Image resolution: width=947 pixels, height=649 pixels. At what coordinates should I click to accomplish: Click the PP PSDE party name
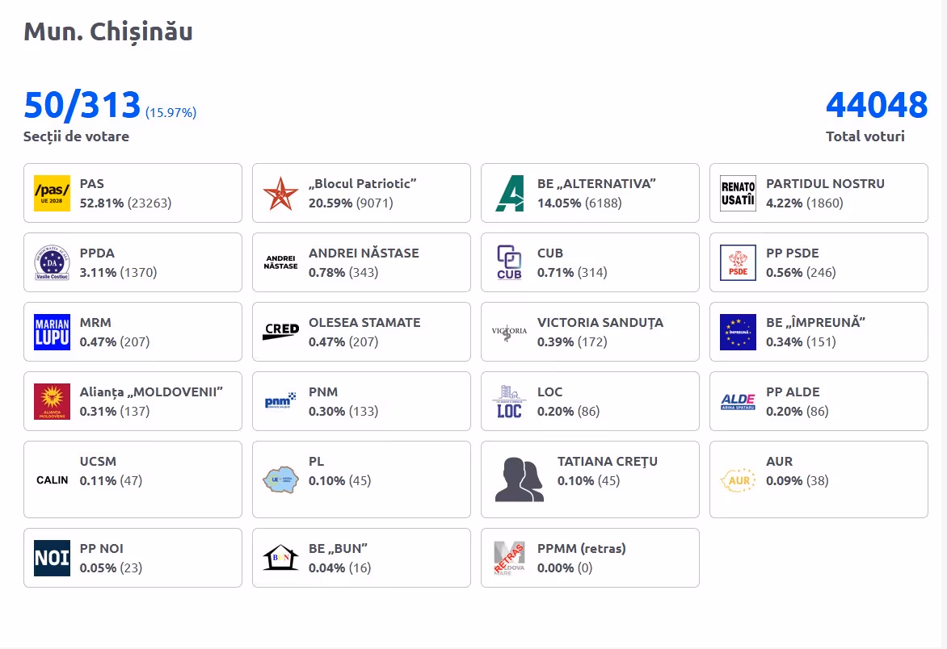tap(793, 253)
